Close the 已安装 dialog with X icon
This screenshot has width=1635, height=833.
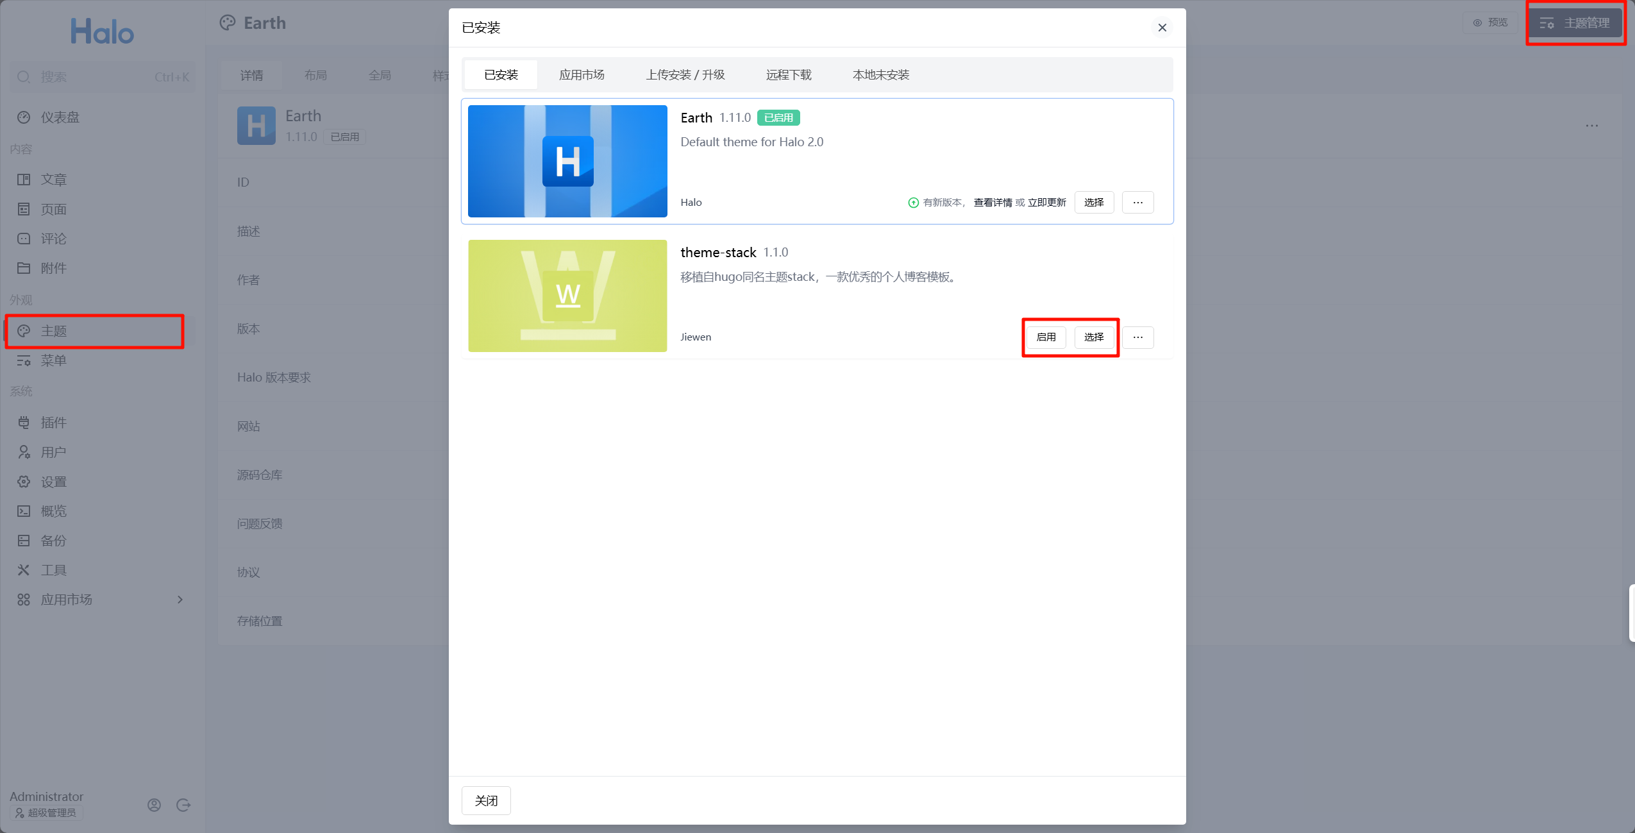coord(1162,28)
